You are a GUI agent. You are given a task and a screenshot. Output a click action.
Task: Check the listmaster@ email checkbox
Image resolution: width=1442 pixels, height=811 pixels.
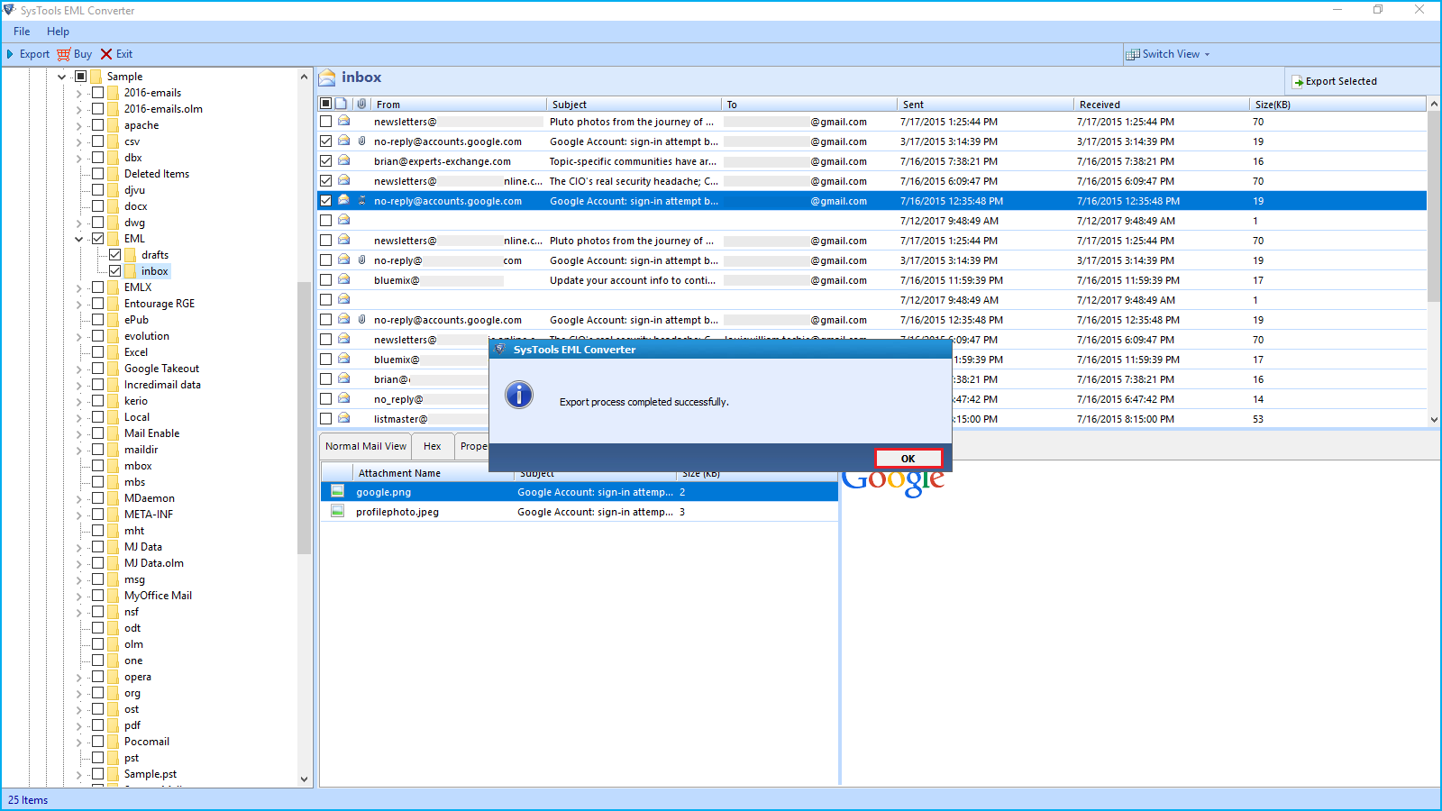[x=325, y=419]
